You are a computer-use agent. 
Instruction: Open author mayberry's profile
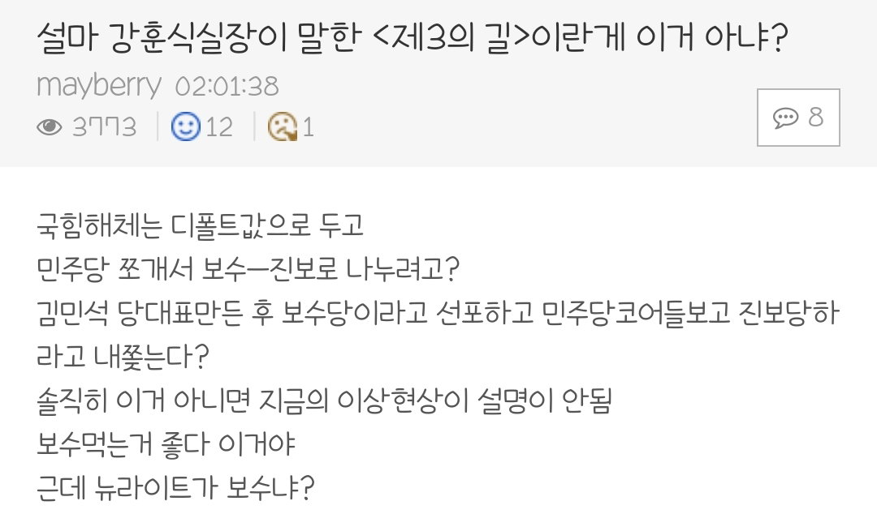click(99, 86)
